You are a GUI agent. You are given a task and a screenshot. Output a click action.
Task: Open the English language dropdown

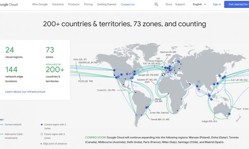199,4
